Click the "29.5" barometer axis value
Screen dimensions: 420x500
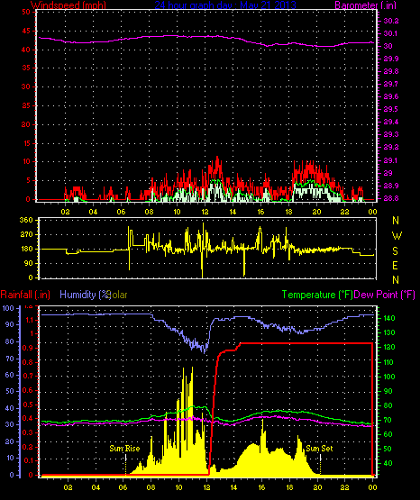coord(390,109)
